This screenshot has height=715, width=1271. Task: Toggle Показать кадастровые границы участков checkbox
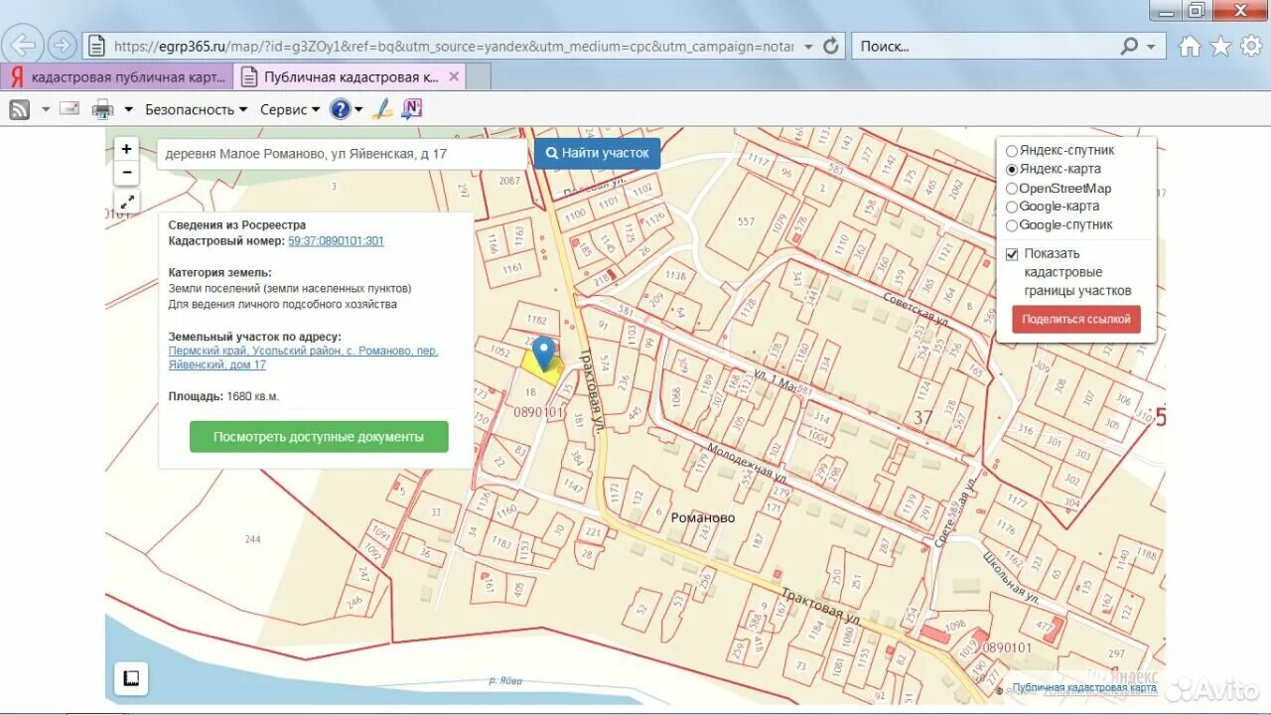click(1012, 253)
